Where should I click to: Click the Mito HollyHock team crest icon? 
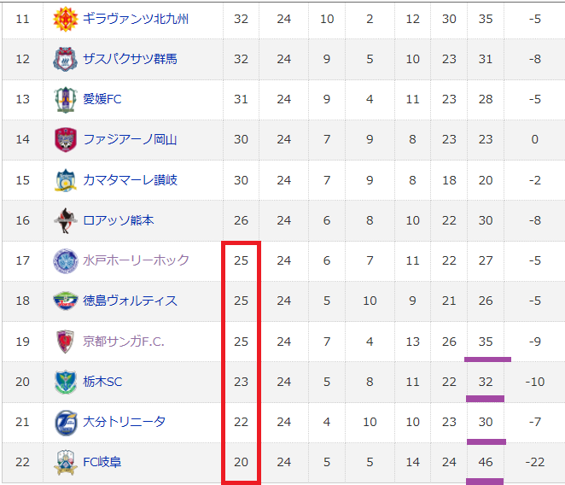pyautogui.click(x=65, y=260)
